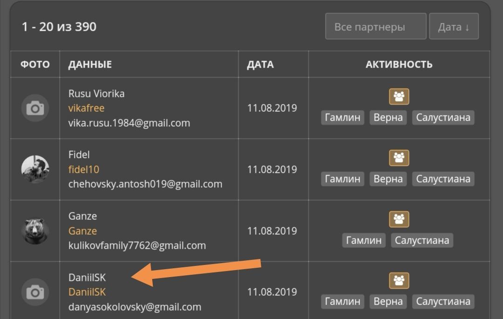Click the team icon in Fidel's row
Screen dimensions: 503x319
[399, 158]
